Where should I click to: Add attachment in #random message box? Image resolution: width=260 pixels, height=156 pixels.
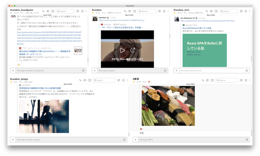95,70
